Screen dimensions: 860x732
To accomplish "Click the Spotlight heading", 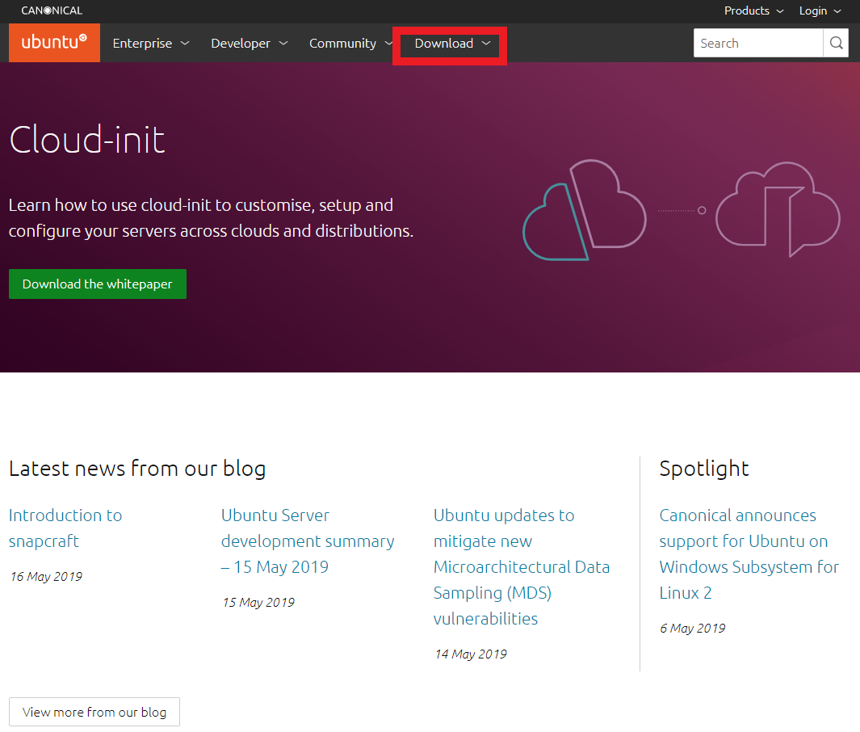I will (703, 469).
